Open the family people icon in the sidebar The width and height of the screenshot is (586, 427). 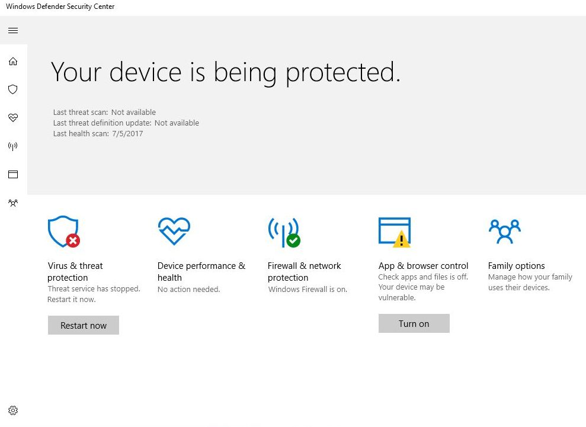[x=13, y=203]
